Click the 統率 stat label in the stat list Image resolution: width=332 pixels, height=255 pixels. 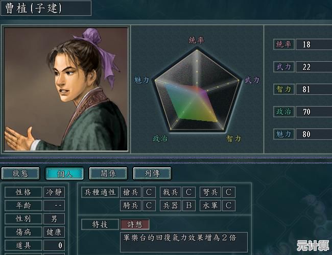pos(283,44)
